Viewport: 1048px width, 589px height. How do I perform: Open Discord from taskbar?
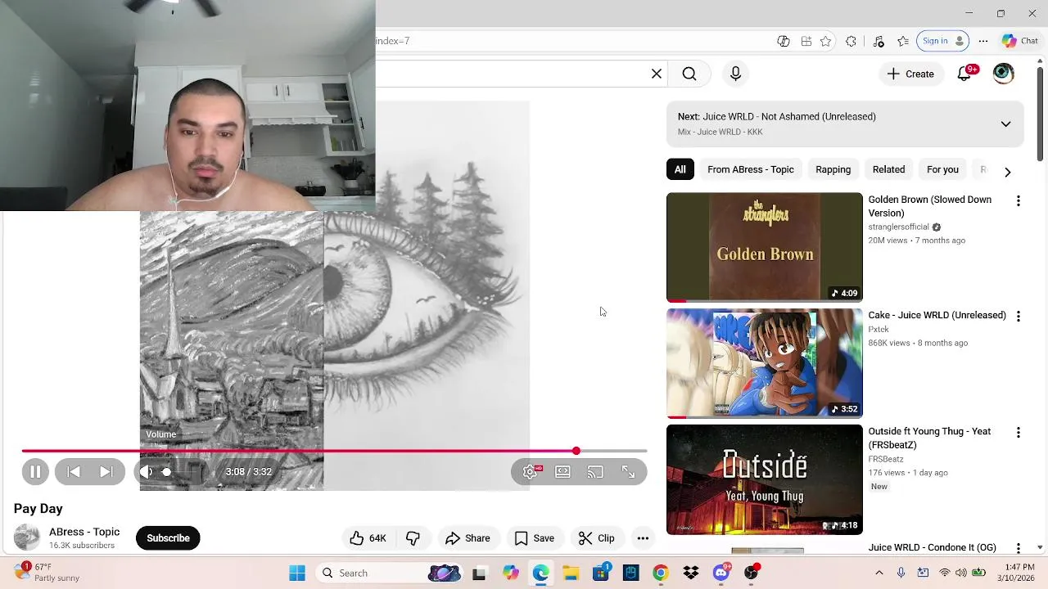pos(721,573)
